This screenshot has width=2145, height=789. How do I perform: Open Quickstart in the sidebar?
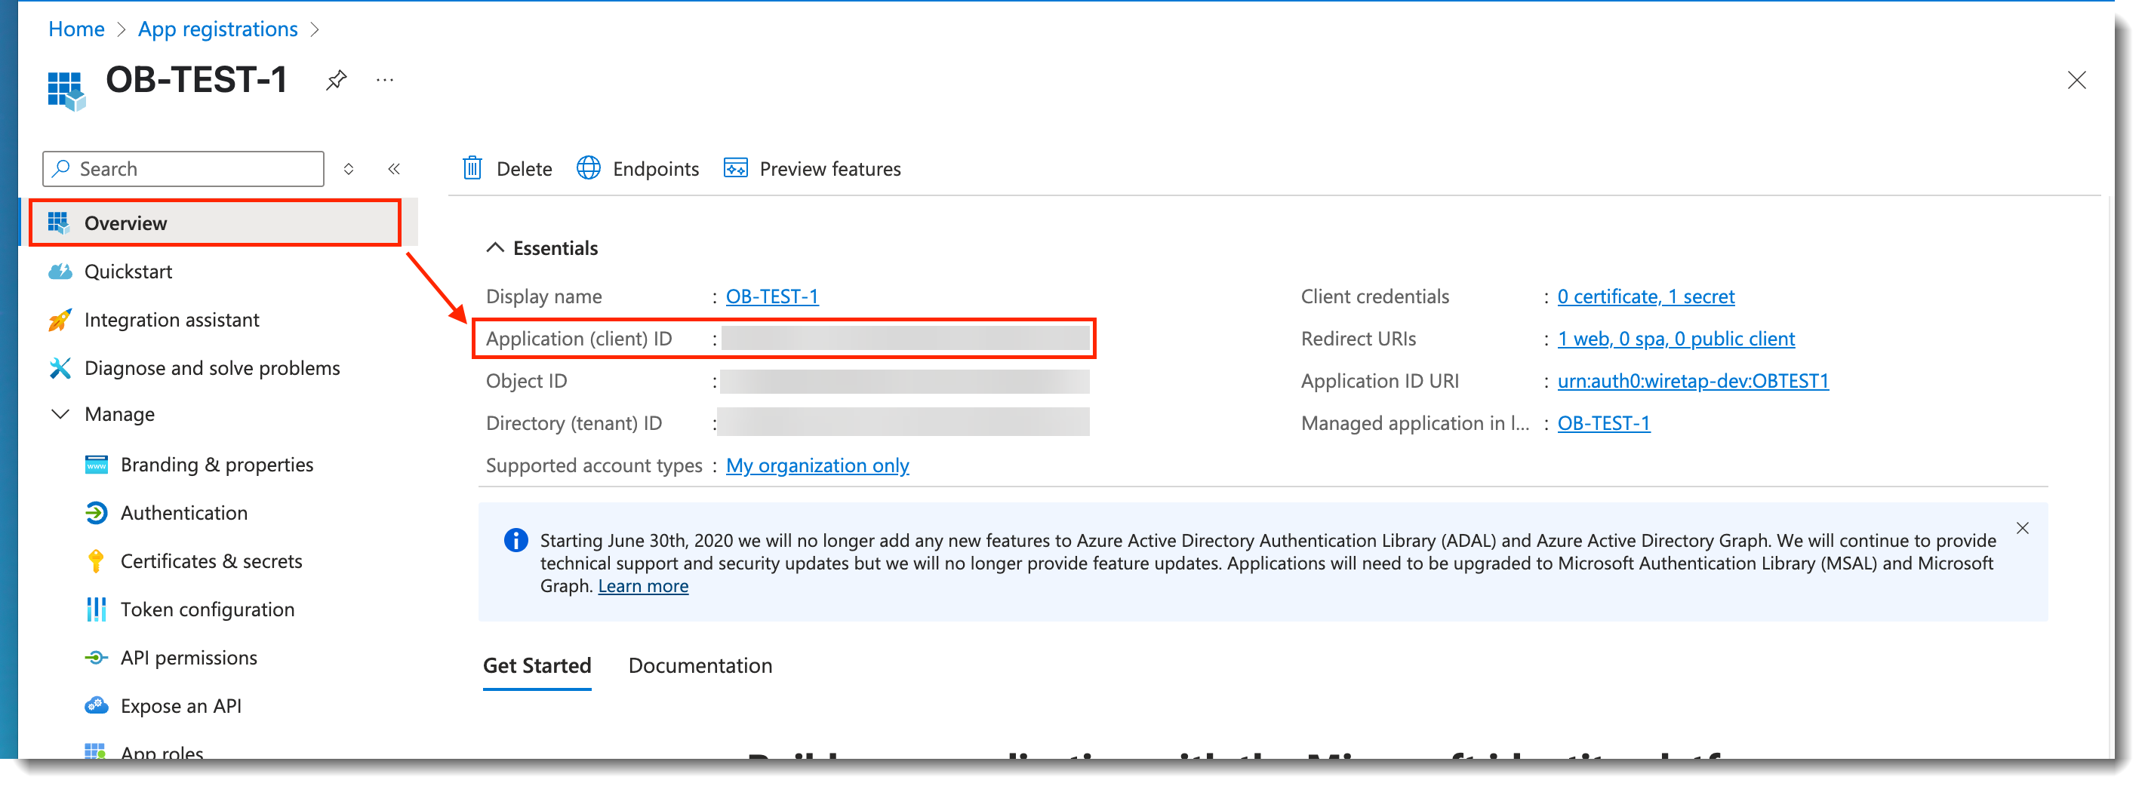128,272
